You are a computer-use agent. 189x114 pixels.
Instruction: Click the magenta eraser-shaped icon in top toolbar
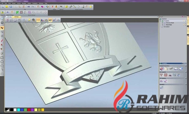click(42, 7)
